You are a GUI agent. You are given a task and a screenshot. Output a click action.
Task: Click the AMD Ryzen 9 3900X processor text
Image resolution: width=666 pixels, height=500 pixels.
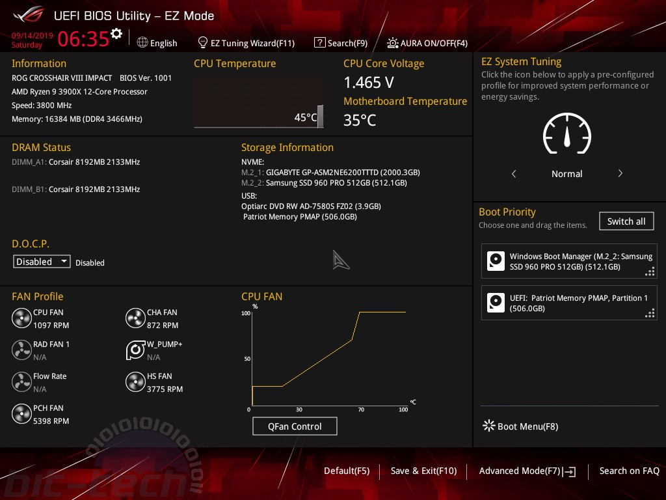pos(79,91)
